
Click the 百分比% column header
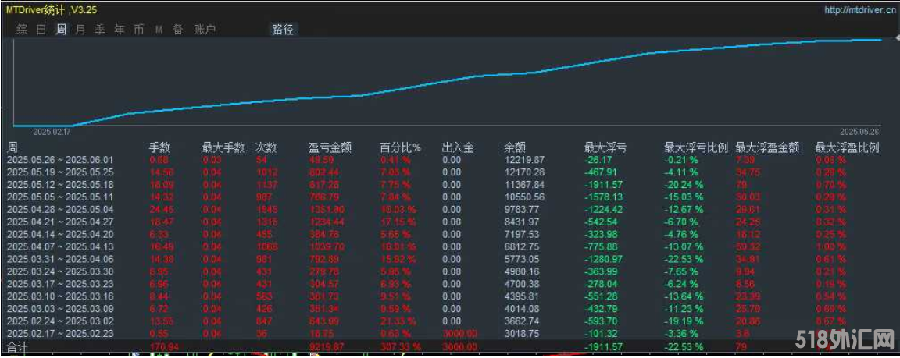[x=401, y=147]
